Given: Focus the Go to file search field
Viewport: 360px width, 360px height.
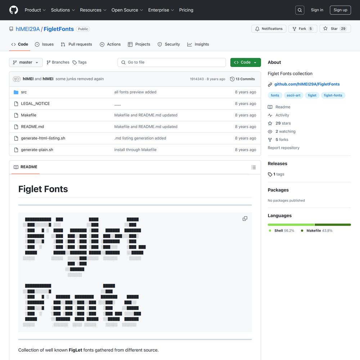Looking at the screenshot, I should 171,62.
